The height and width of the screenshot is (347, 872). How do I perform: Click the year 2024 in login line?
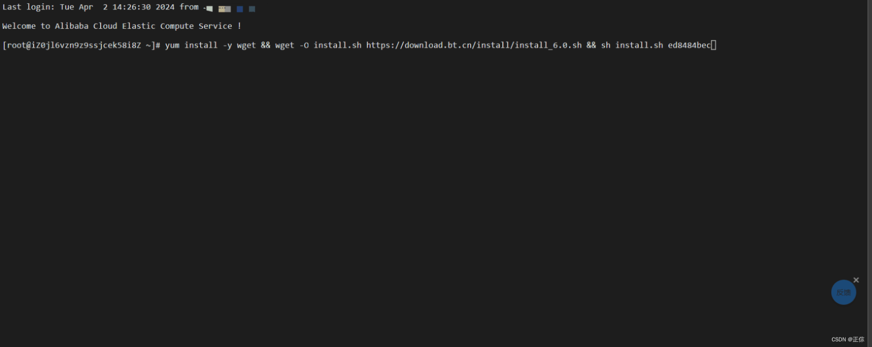pyautogui.click(x=165, y=7)
